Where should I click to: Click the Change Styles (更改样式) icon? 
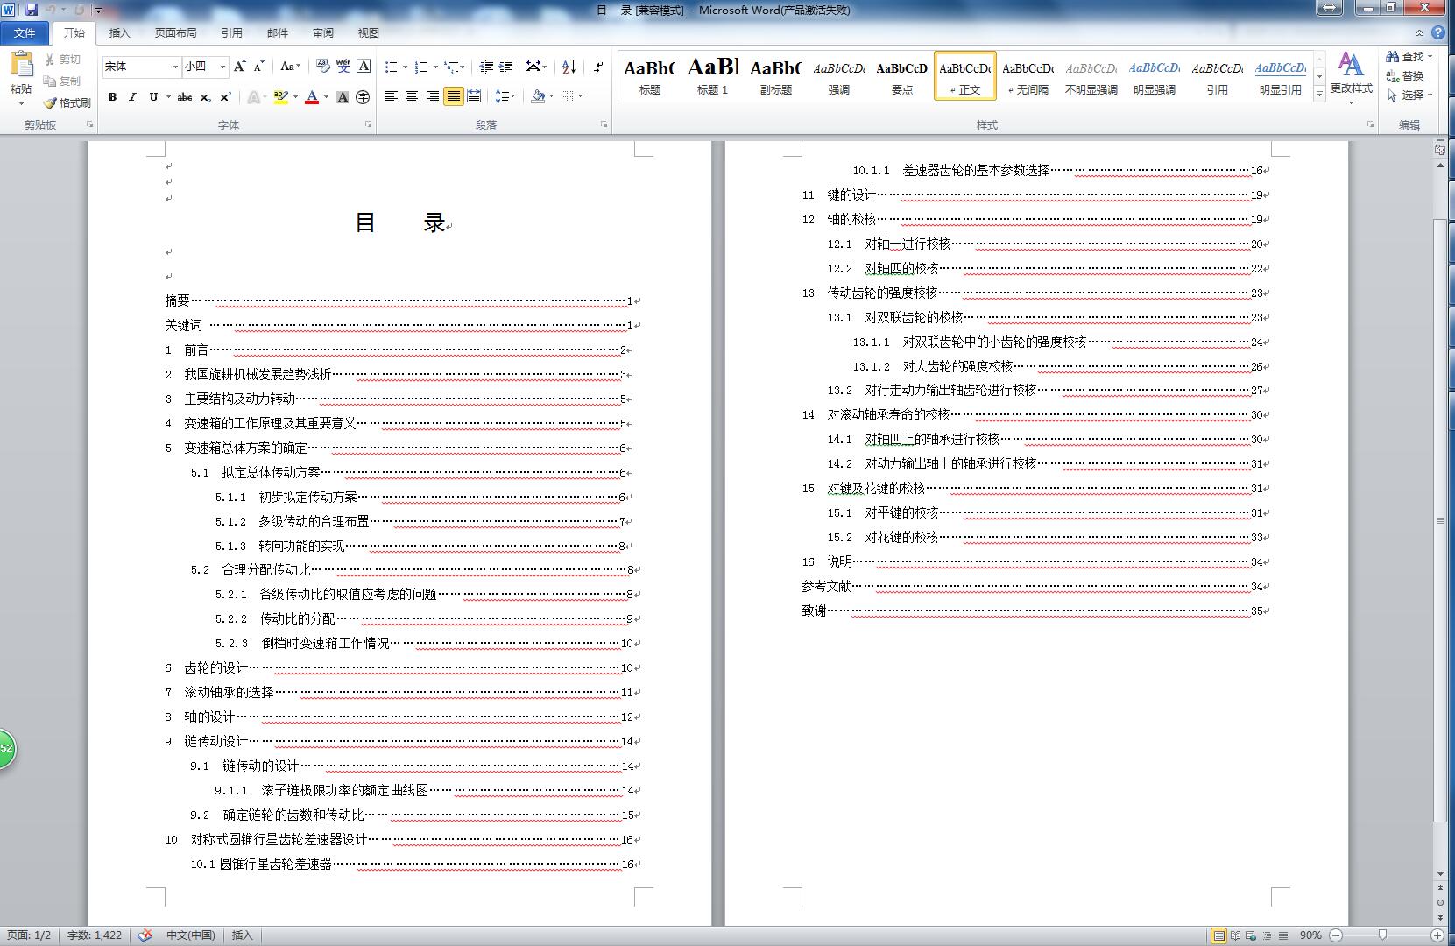[x=1351, y=65]
